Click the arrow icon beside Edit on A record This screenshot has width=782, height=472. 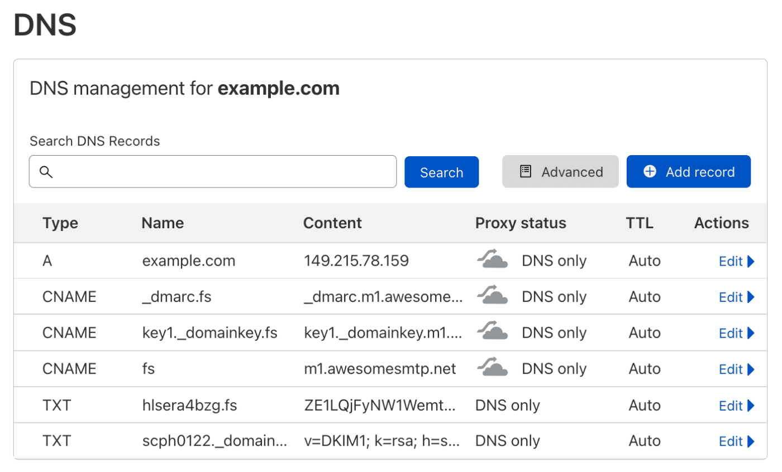[750, 261]
